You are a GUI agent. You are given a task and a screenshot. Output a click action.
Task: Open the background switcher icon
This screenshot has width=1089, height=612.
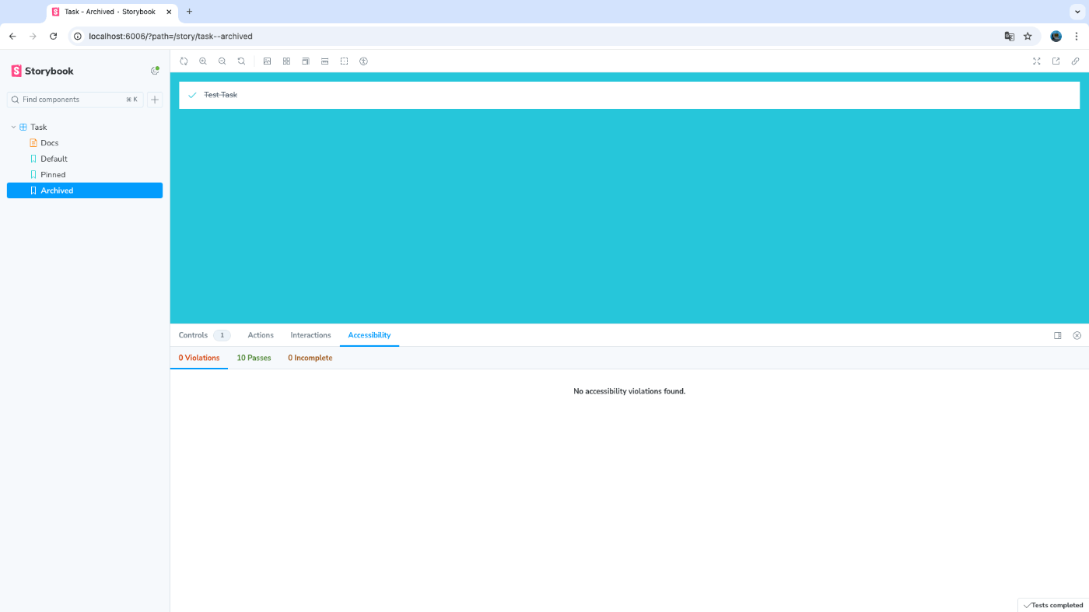pyautogui.click(x=267, y=61)
